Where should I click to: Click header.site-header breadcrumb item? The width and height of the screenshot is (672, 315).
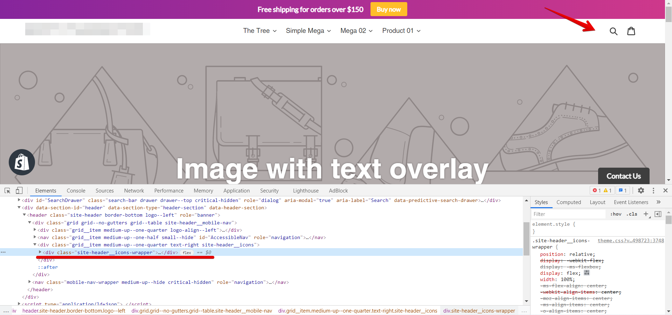(74, 311)
